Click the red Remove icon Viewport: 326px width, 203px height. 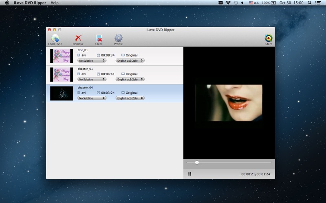(x=78, y=39)
